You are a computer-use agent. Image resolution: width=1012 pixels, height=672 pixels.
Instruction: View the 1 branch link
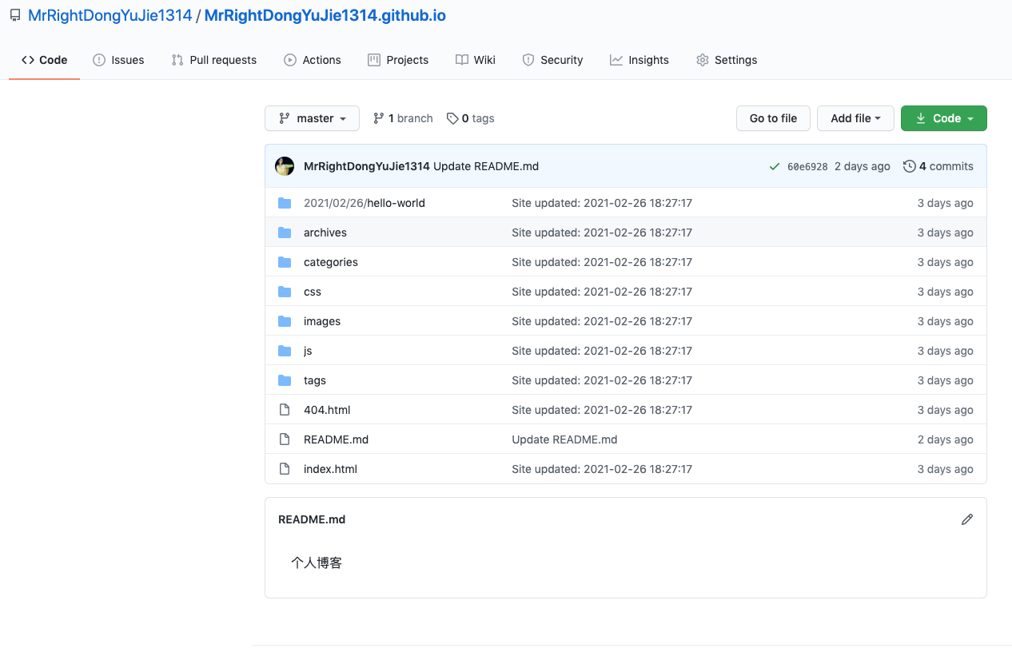pyautogui.click(x=403, y=118)
